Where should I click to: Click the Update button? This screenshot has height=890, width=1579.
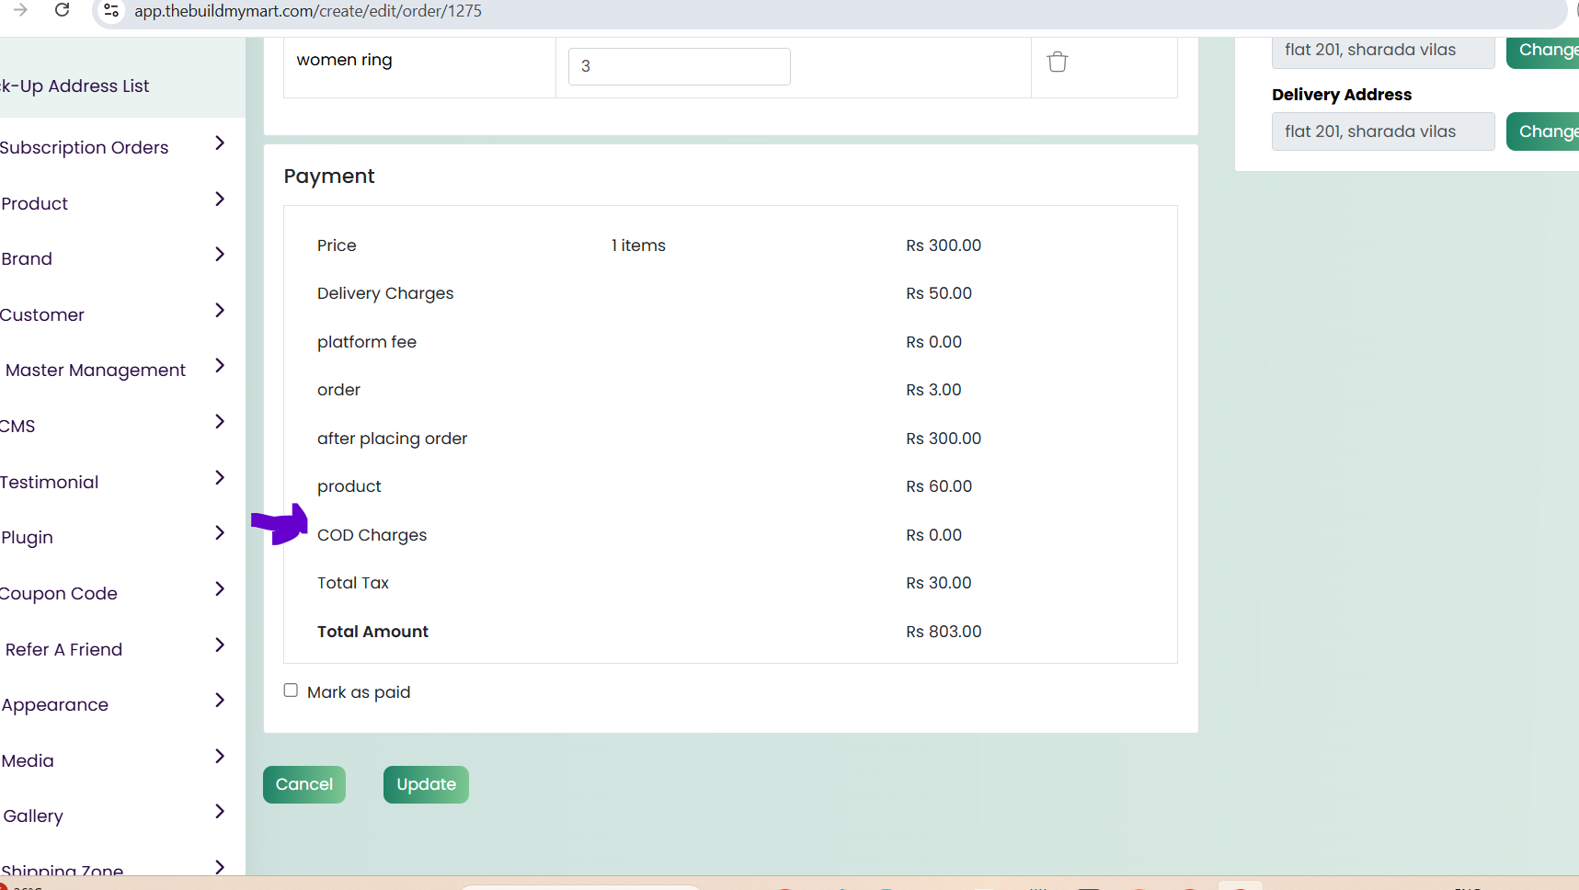click(426, 784)
